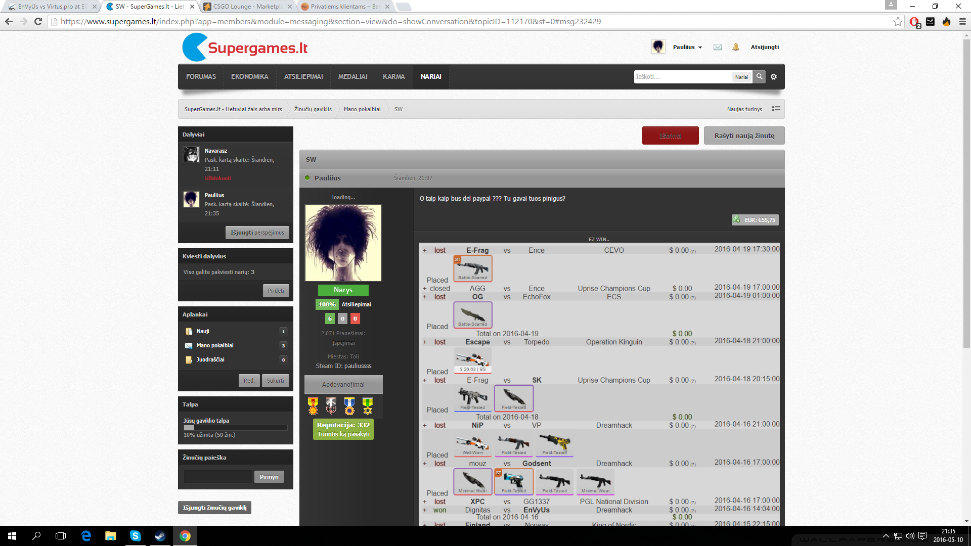Viewport: 971px width, 546px height.
Task: Click the Ieškoti search input field
Action: point(683,77)
